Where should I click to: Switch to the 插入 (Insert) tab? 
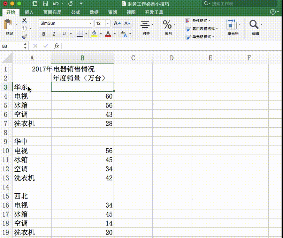click(x=29, y=12)
